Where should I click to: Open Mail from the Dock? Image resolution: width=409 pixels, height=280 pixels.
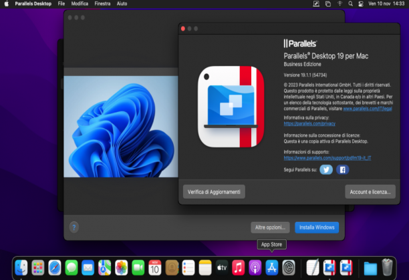pos(88,267)
